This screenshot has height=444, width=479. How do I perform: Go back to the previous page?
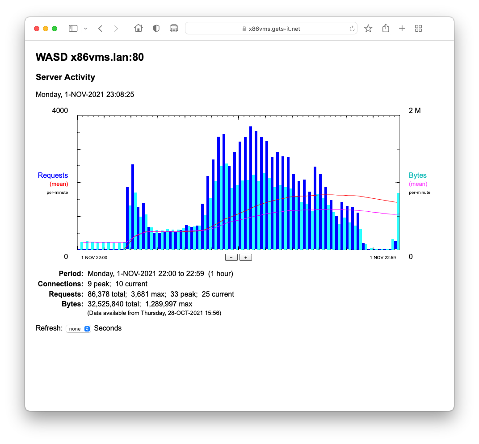tap(100, 29)
